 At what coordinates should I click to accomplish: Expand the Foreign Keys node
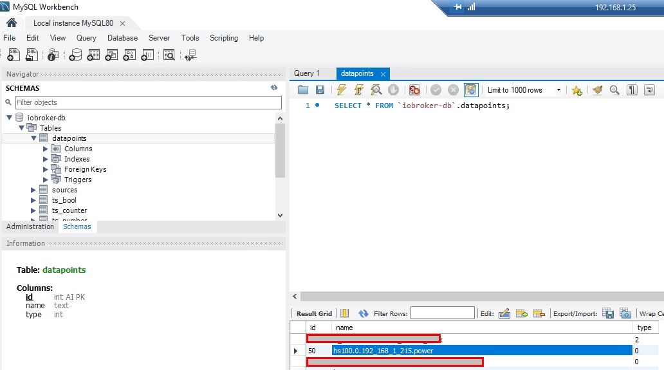[45, 169]
